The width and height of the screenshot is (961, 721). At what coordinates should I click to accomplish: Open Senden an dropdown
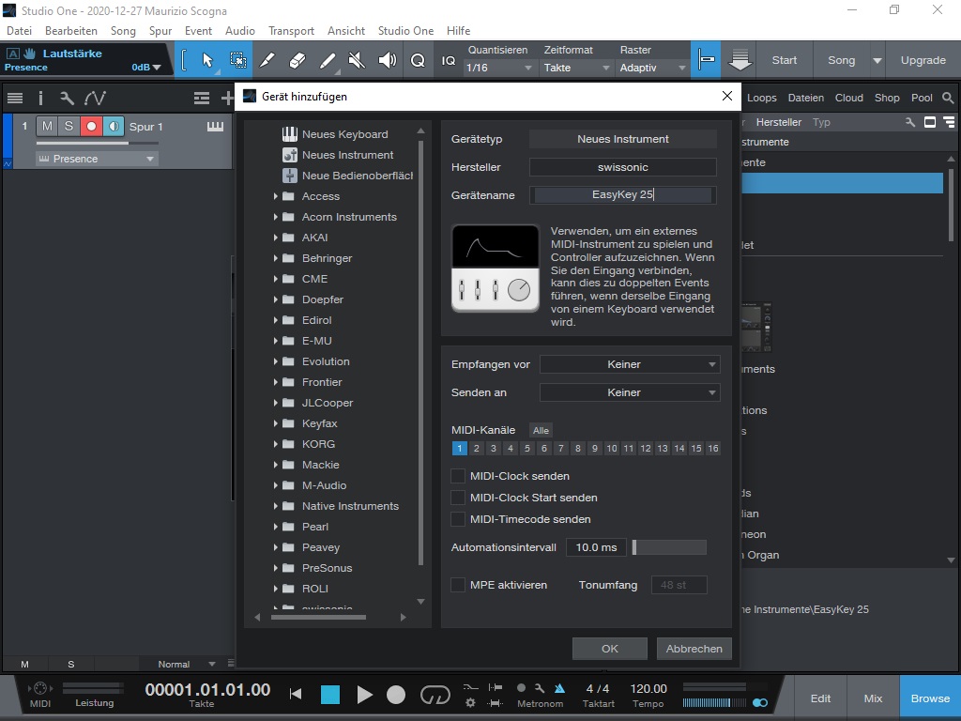630,392
